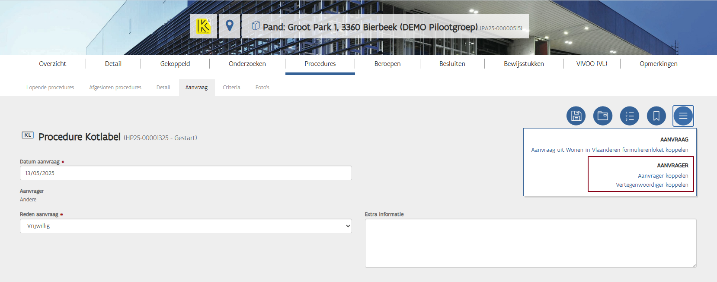Screen dimensions: 717x282
Task: Expand the Reden aanvraag dropdown
Action: (x=186, y=226)
